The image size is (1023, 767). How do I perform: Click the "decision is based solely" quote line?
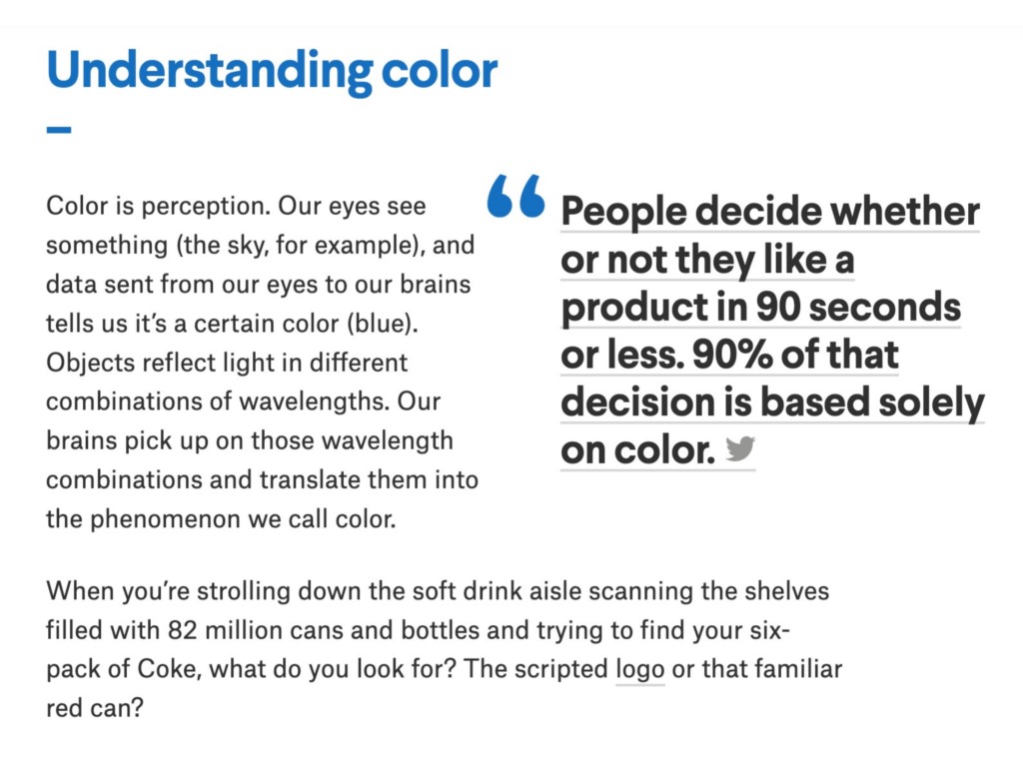[x=772, y=402]
